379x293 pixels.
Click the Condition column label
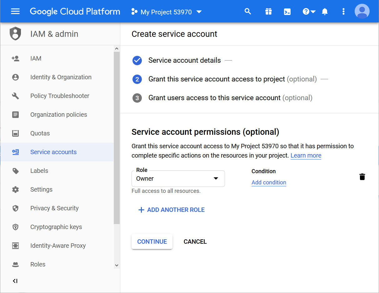click(264, 171)
